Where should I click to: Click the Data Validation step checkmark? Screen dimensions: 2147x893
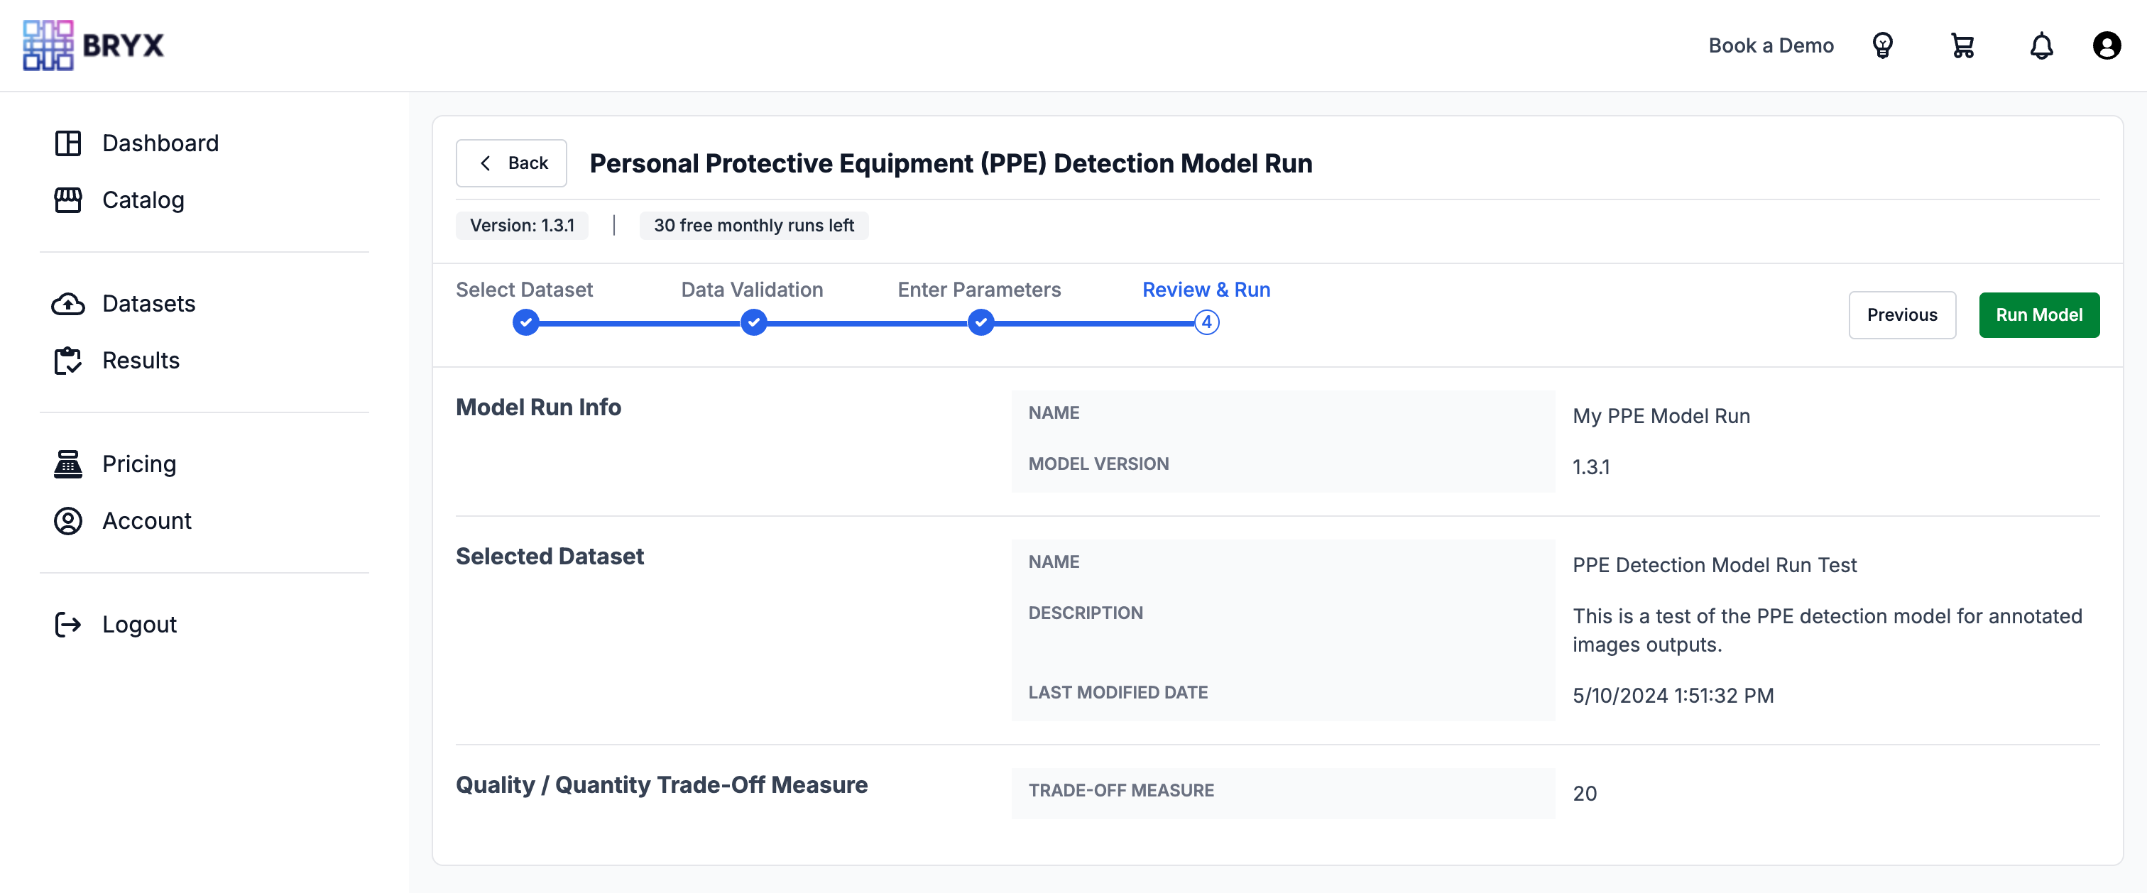pos(753,322)
